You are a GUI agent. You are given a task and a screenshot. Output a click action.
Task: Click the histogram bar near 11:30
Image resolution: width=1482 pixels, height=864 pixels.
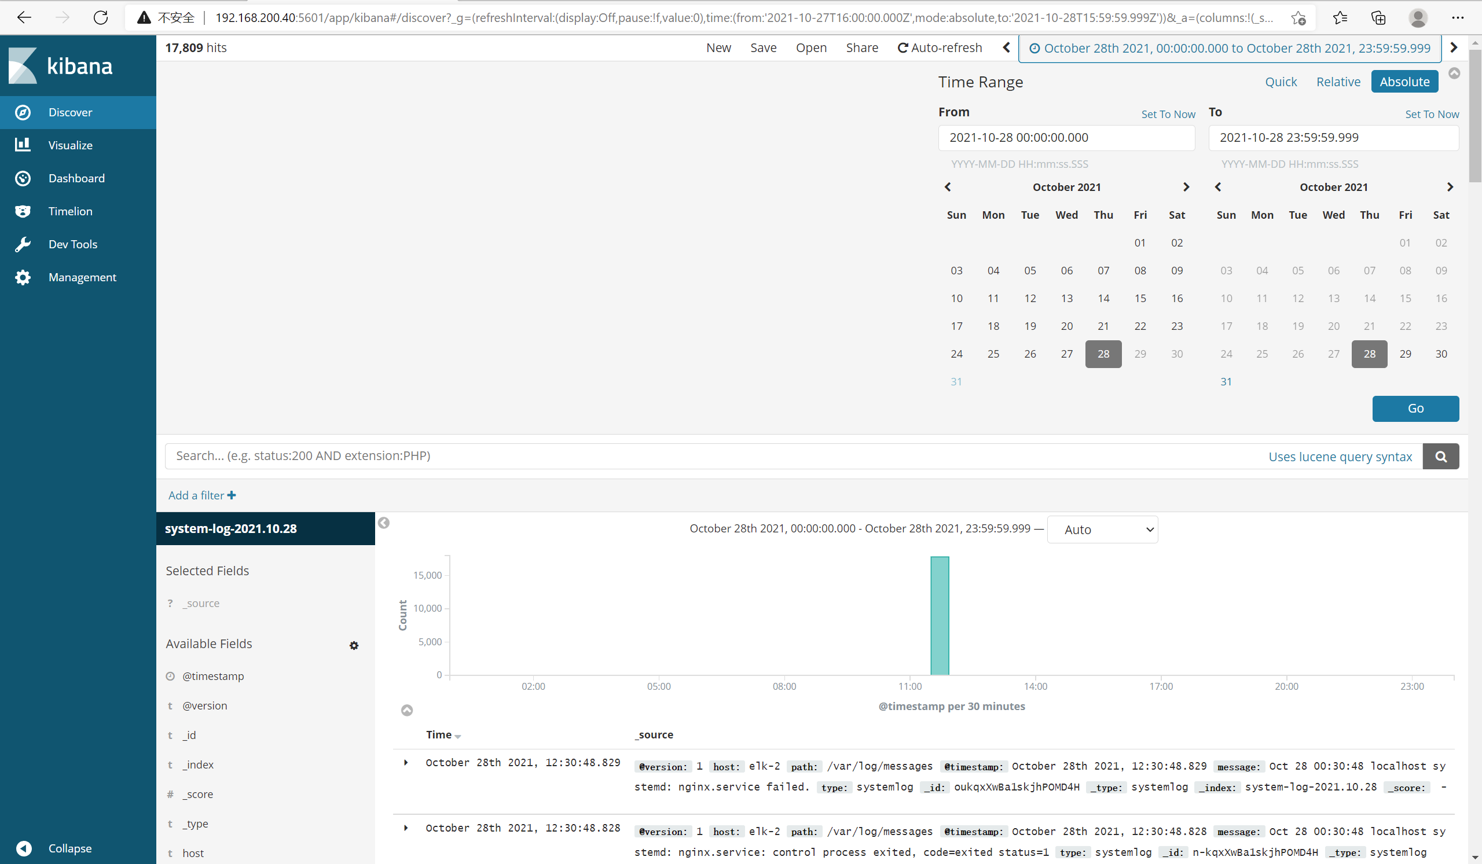[939, 615]
